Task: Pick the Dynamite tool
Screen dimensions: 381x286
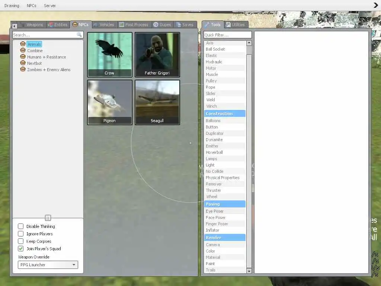Action: (225, 140)
